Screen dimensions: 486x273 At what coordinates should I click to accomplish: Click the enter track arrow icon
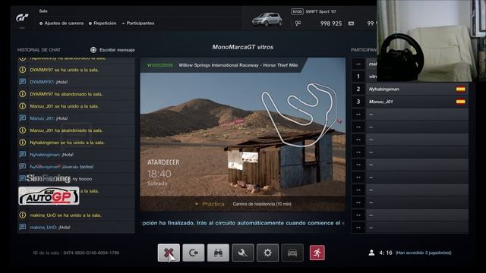[x=194, y=253]
